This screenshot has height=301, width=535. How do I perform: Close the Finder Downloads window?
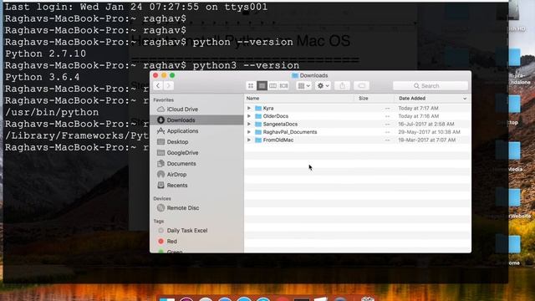pos(155,75)
